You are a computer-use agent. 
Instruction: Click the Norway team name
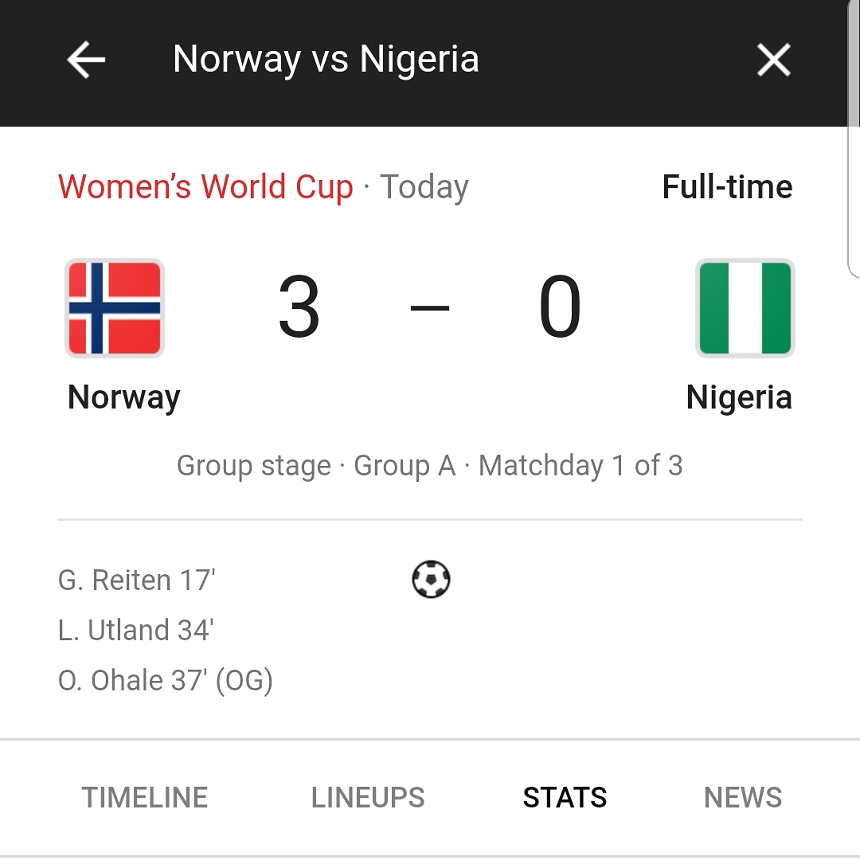pos(124,397)
